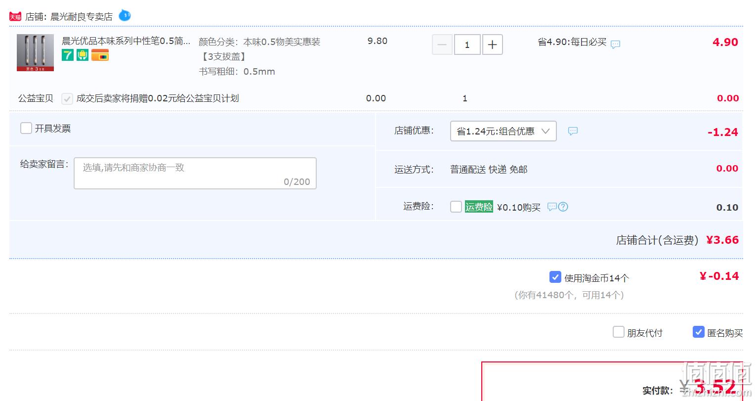Click 普通配送 快递 免邮 shipping text
756x401 pixels.
tap(489, 170)
